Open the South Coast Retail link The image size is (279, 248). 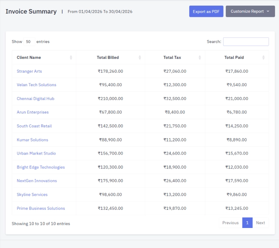34,126
